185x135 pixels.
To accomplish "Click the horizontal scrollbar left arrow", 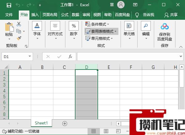I will tap(118, 124).
